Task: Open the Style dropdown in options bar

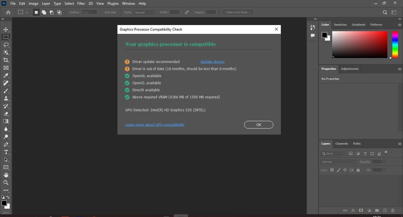Action: click(144, 12)
